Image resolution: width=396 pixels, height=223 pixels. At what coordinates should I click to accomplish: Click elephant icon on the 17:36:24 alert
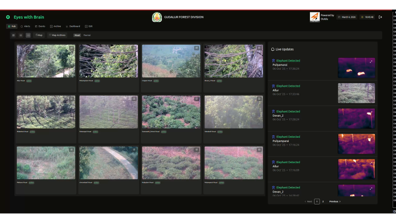click(x=273, y=61)
